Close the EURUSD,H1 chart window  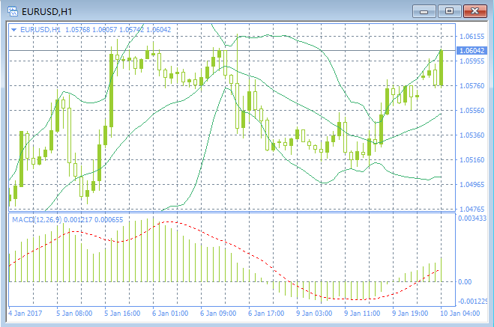(475, 12)
